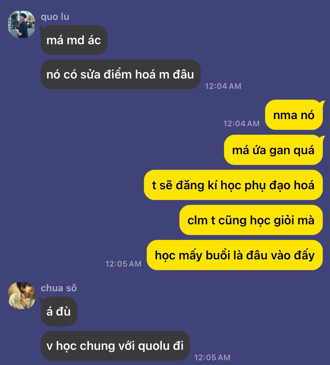This screenshot has width=330, height=365.
Task: Tap the 12:04 AM timestamp next to 'nma nó'
Action: (x=241, y=124)
